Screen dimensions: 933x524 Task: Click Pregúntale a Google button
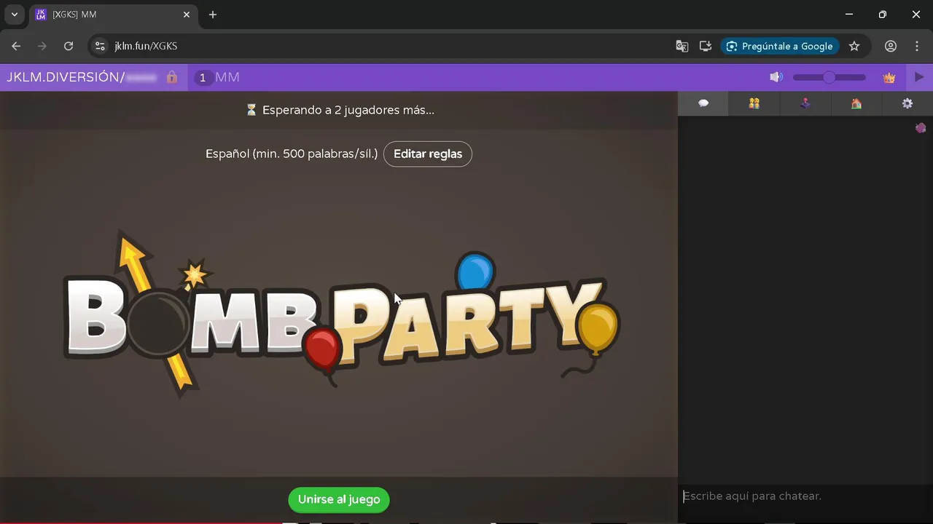[x=780, y=46]
